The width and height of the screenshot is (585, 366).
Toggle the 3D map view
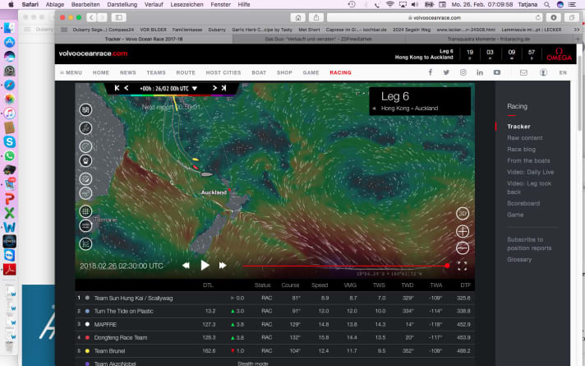tap(463, 214)
